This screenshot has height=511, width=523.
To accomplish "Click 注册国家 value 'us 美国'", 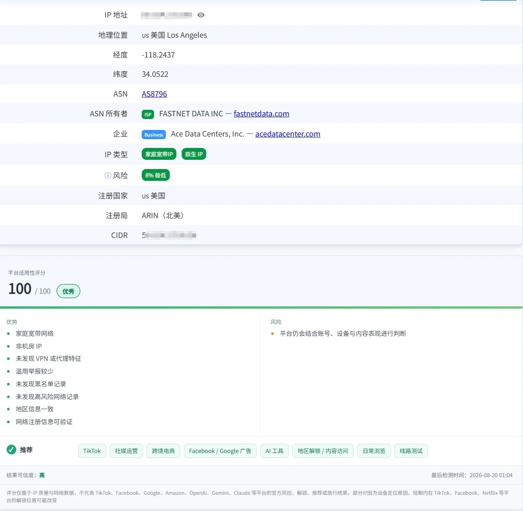I will point(154,196).
